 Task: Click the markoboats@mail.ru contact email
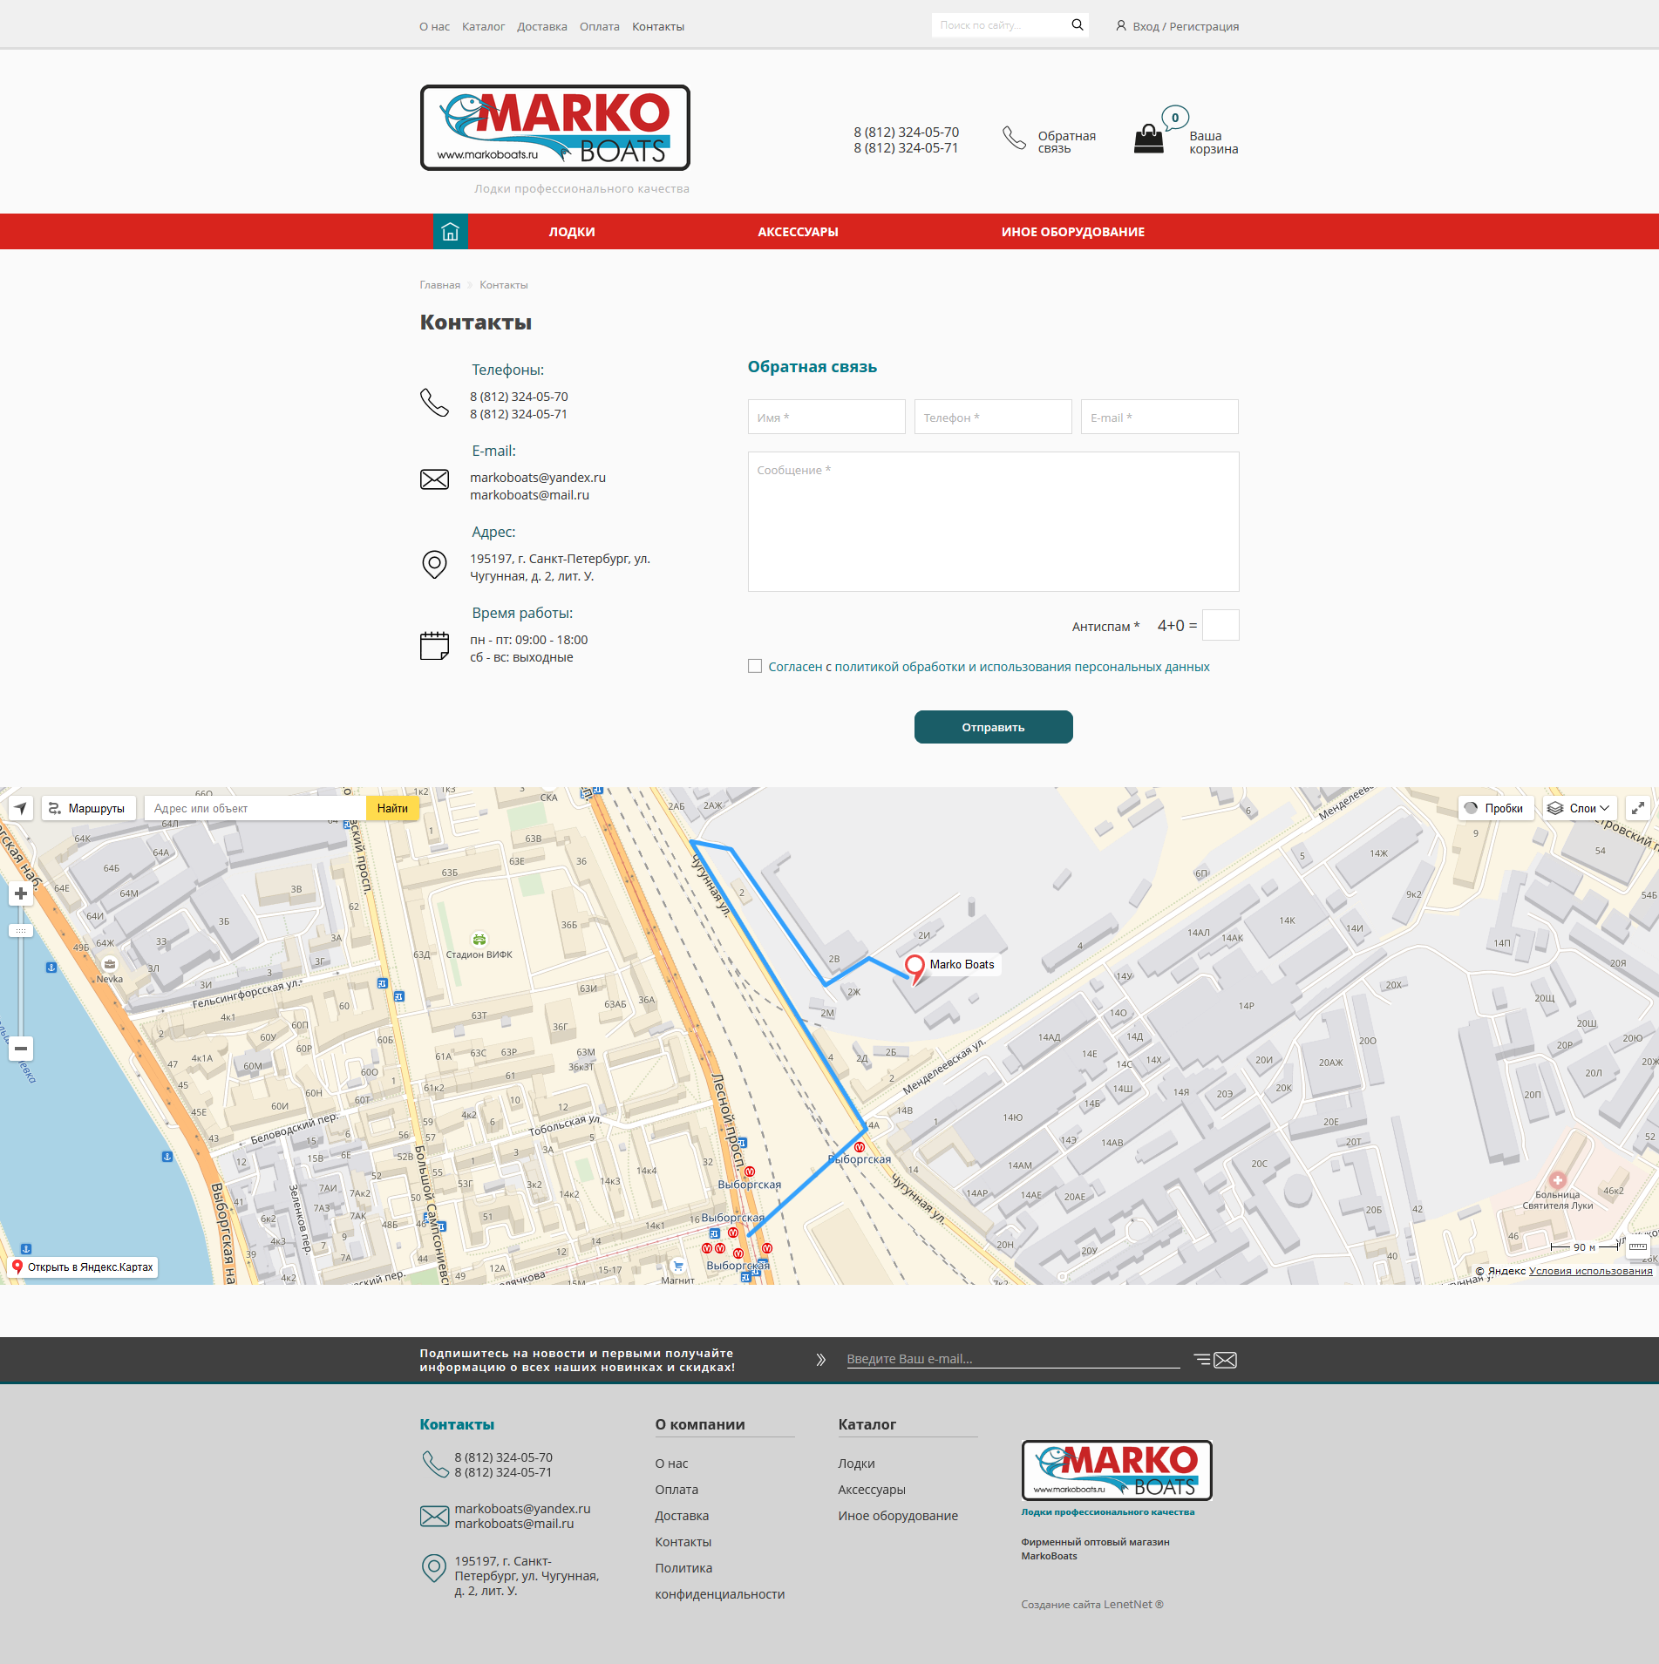click(530, 495)
